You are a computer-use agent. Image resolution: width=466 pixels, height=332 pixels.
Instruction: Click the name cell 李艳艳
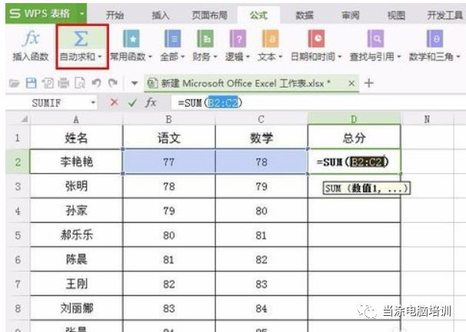click(76, 162)
